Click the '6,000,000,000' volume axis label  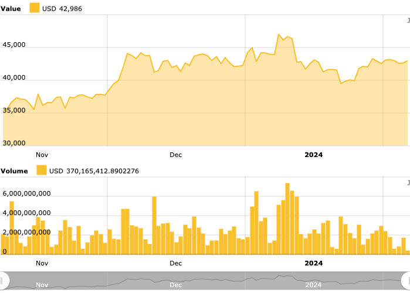tap(26, 193)
